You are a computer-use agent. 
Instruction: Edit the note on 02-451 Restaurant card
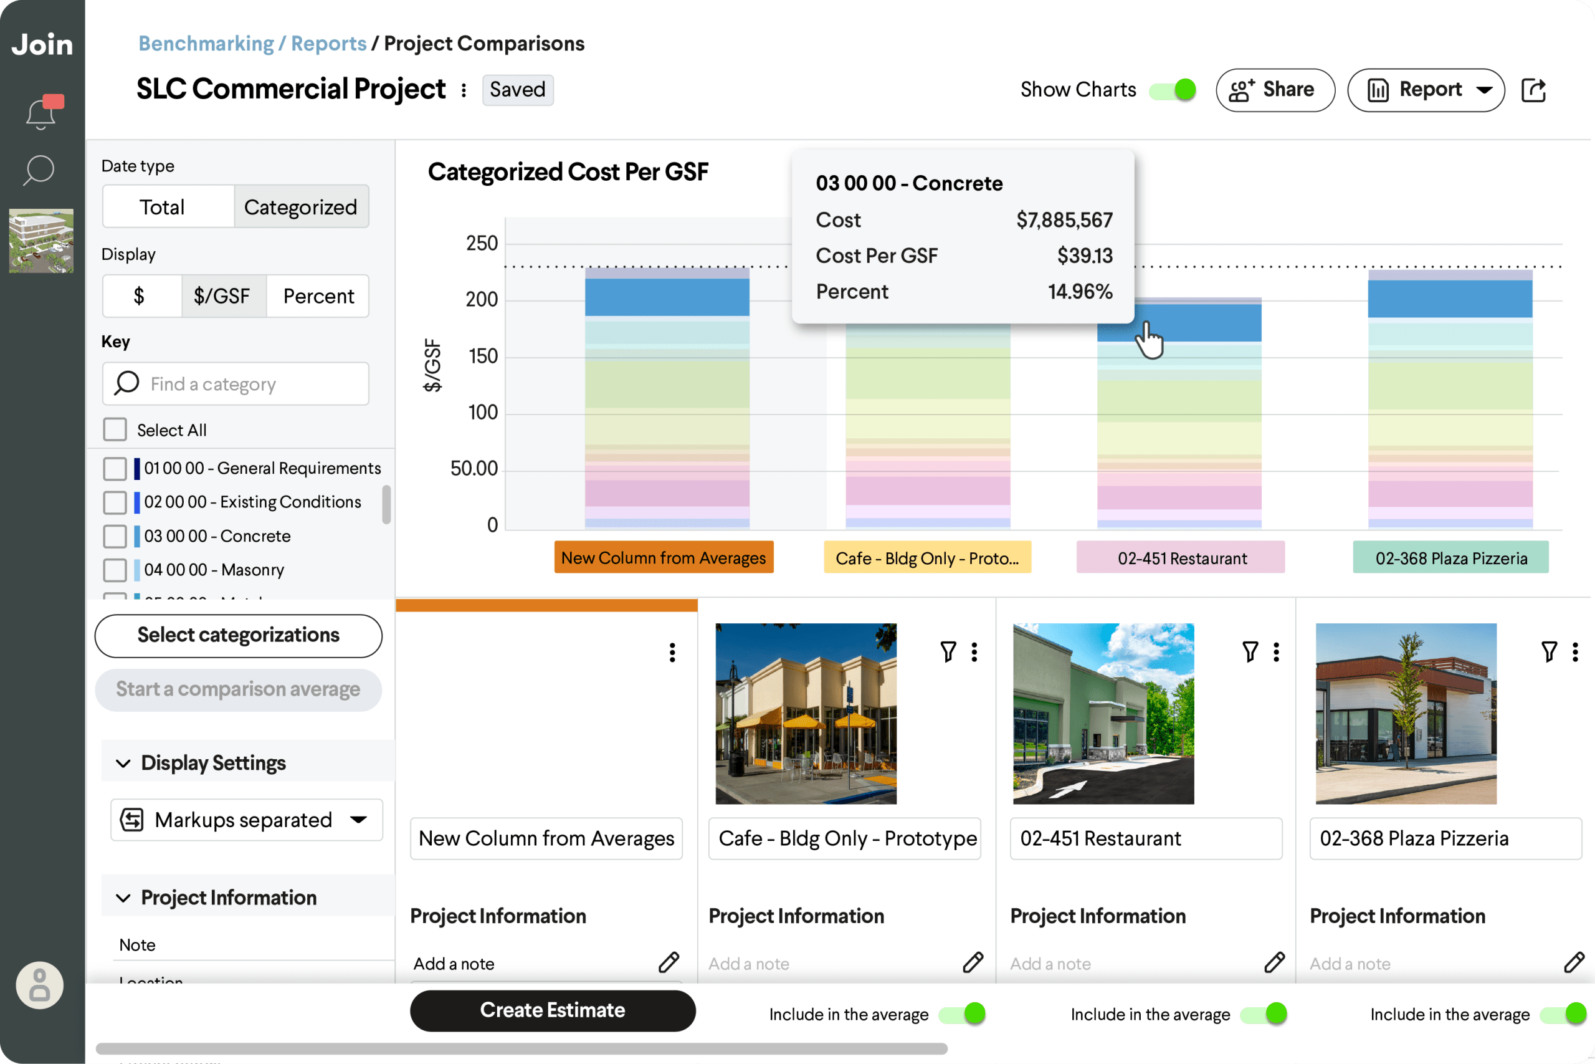click(x=1274, y=963)
